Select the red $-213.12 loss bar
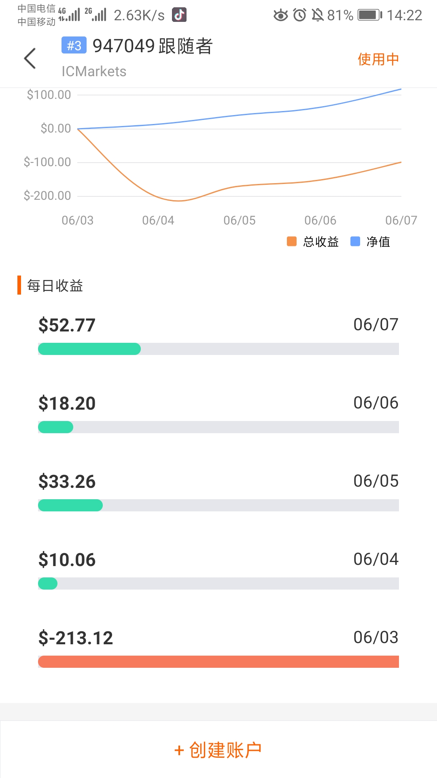 tap(218, 662)
